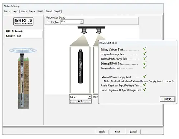Click the Battery Voltage Test green checkmark

pyautogui.click(x=145, y=48)
